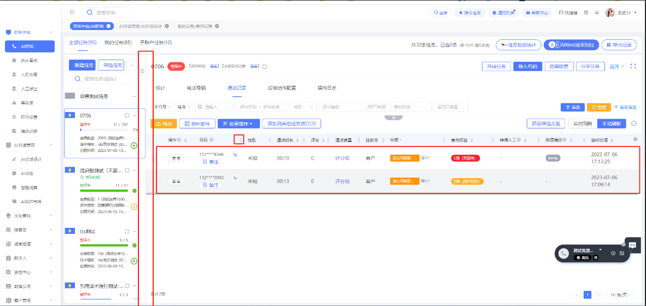Screen dimensions: 646x306
Task: Click the phone icon beside number 151****8546
Action: (235, 155)
